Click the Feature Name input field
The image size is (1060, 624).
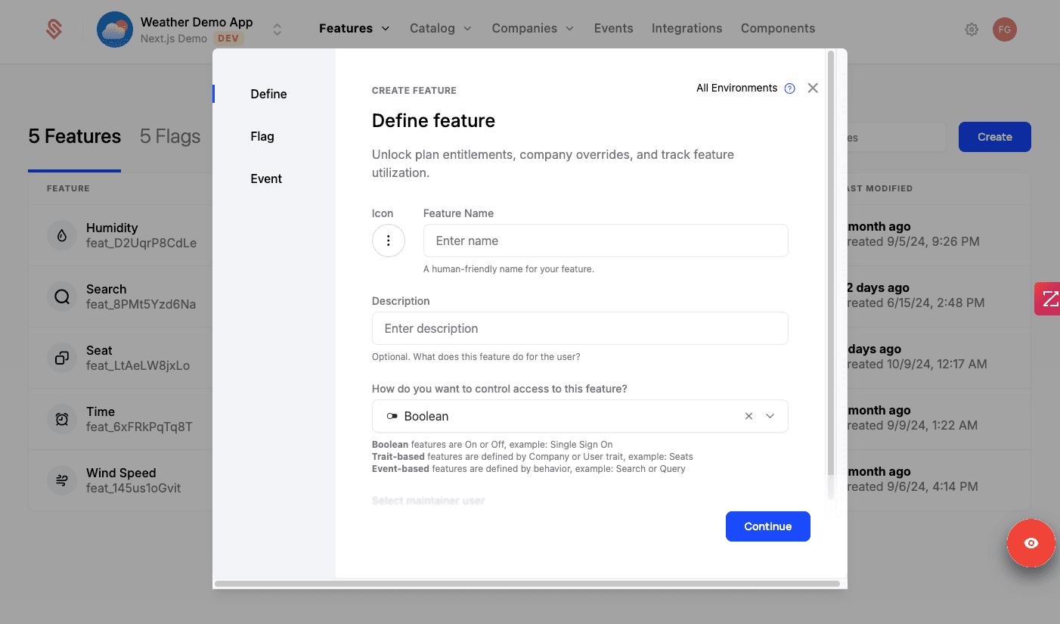pos(605,241)
